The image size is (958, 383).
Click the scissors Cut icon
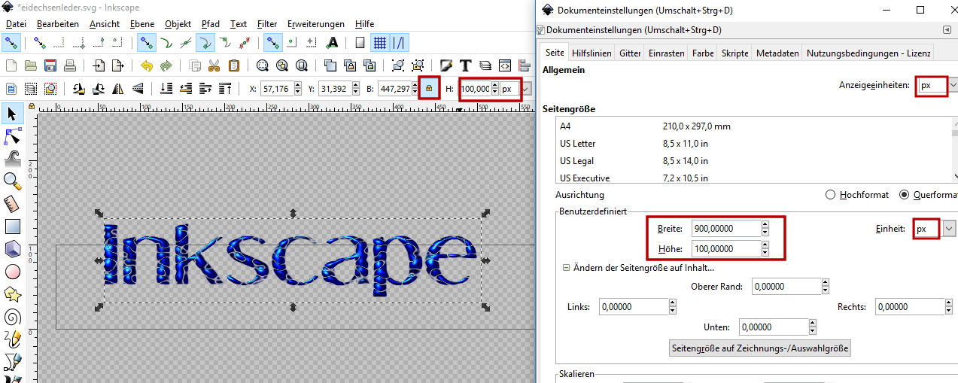pyautogui.click(x=214, y=65)
